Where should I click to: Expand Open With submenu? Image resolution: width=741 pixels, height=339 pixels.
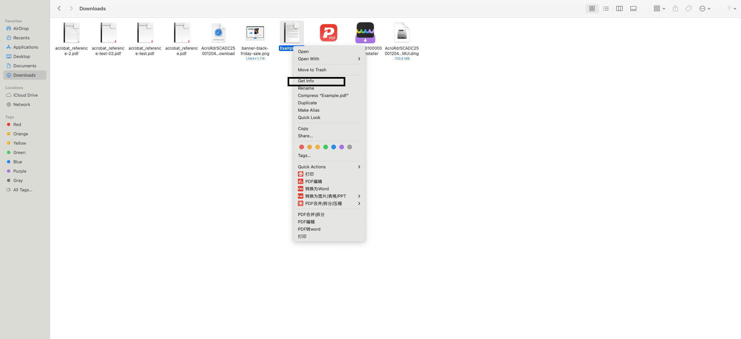point(329,59)
